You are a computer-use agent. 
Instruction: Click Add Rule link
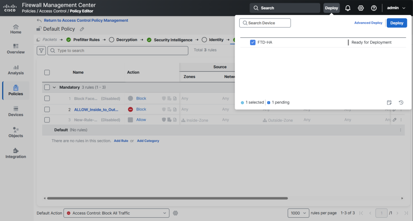[121, 141]
